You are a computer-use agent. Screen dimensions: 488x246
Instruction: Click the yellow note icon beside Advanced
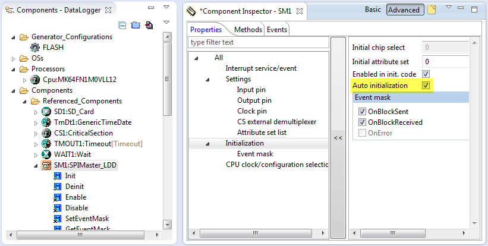pyautogui.click(x=432, y=10)
